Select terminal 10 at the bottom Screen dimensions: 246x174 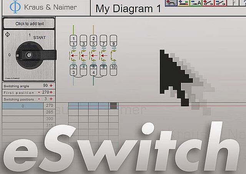click(113, 67)
